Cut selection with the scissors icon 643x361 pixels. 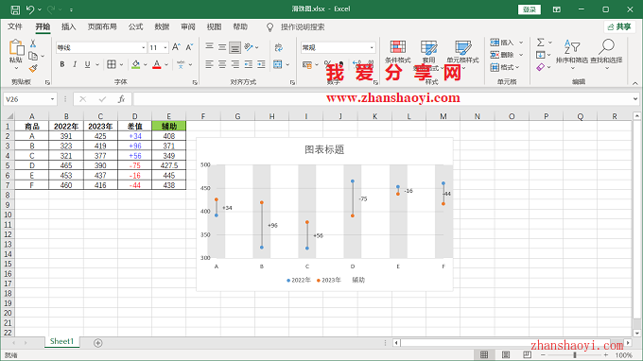(x=33, y=43)
